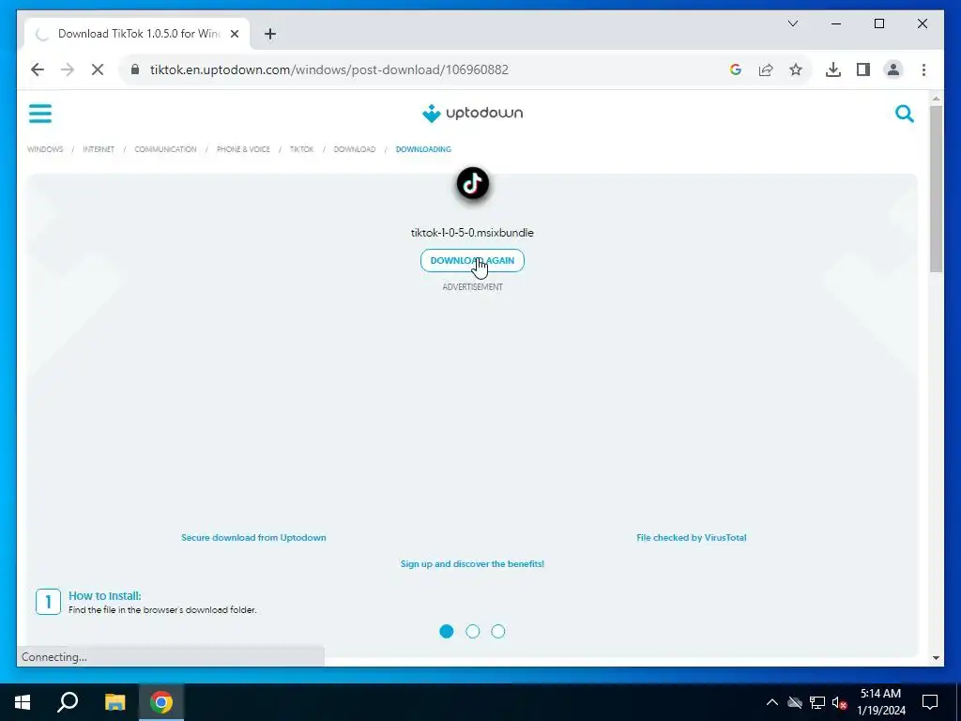Select the first carousel dot
The width and height of the screenshot is (961, 721).
tap(447, 632)
